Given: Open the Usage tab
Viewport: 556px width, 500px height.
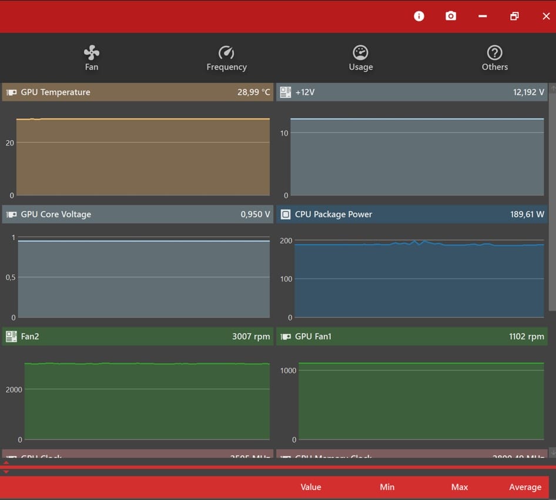Looking at the screenshot, I should 360,59.
